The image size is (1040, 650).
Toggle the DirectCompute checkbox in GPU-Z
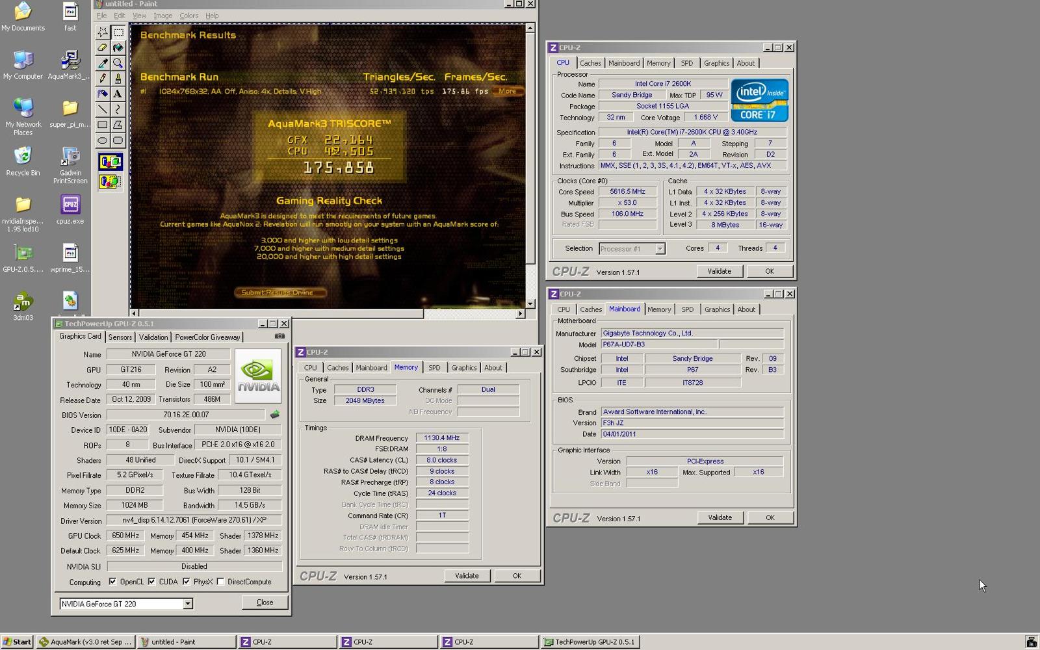pyautogui.click(x=221, y=582)
